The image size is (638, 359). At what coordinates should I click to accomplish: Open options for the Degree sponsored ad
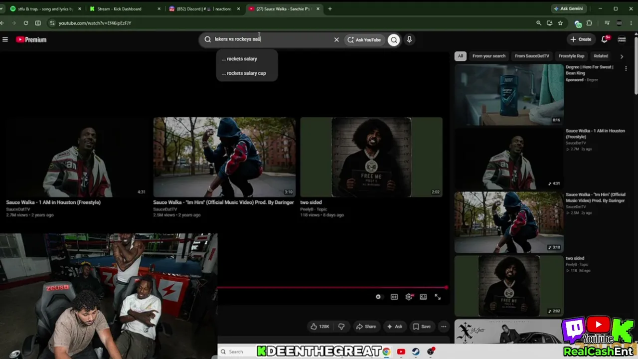coord(626,68)
